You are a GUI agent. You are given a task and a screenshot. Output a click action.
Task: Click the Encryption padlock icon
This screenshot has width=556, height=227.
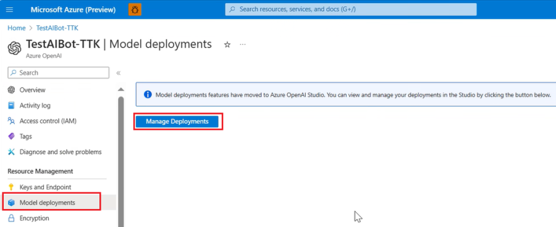coord(11,218)
